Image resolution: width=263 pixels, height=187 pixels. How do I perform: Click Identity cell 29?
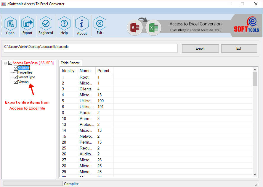pos(69,172)
